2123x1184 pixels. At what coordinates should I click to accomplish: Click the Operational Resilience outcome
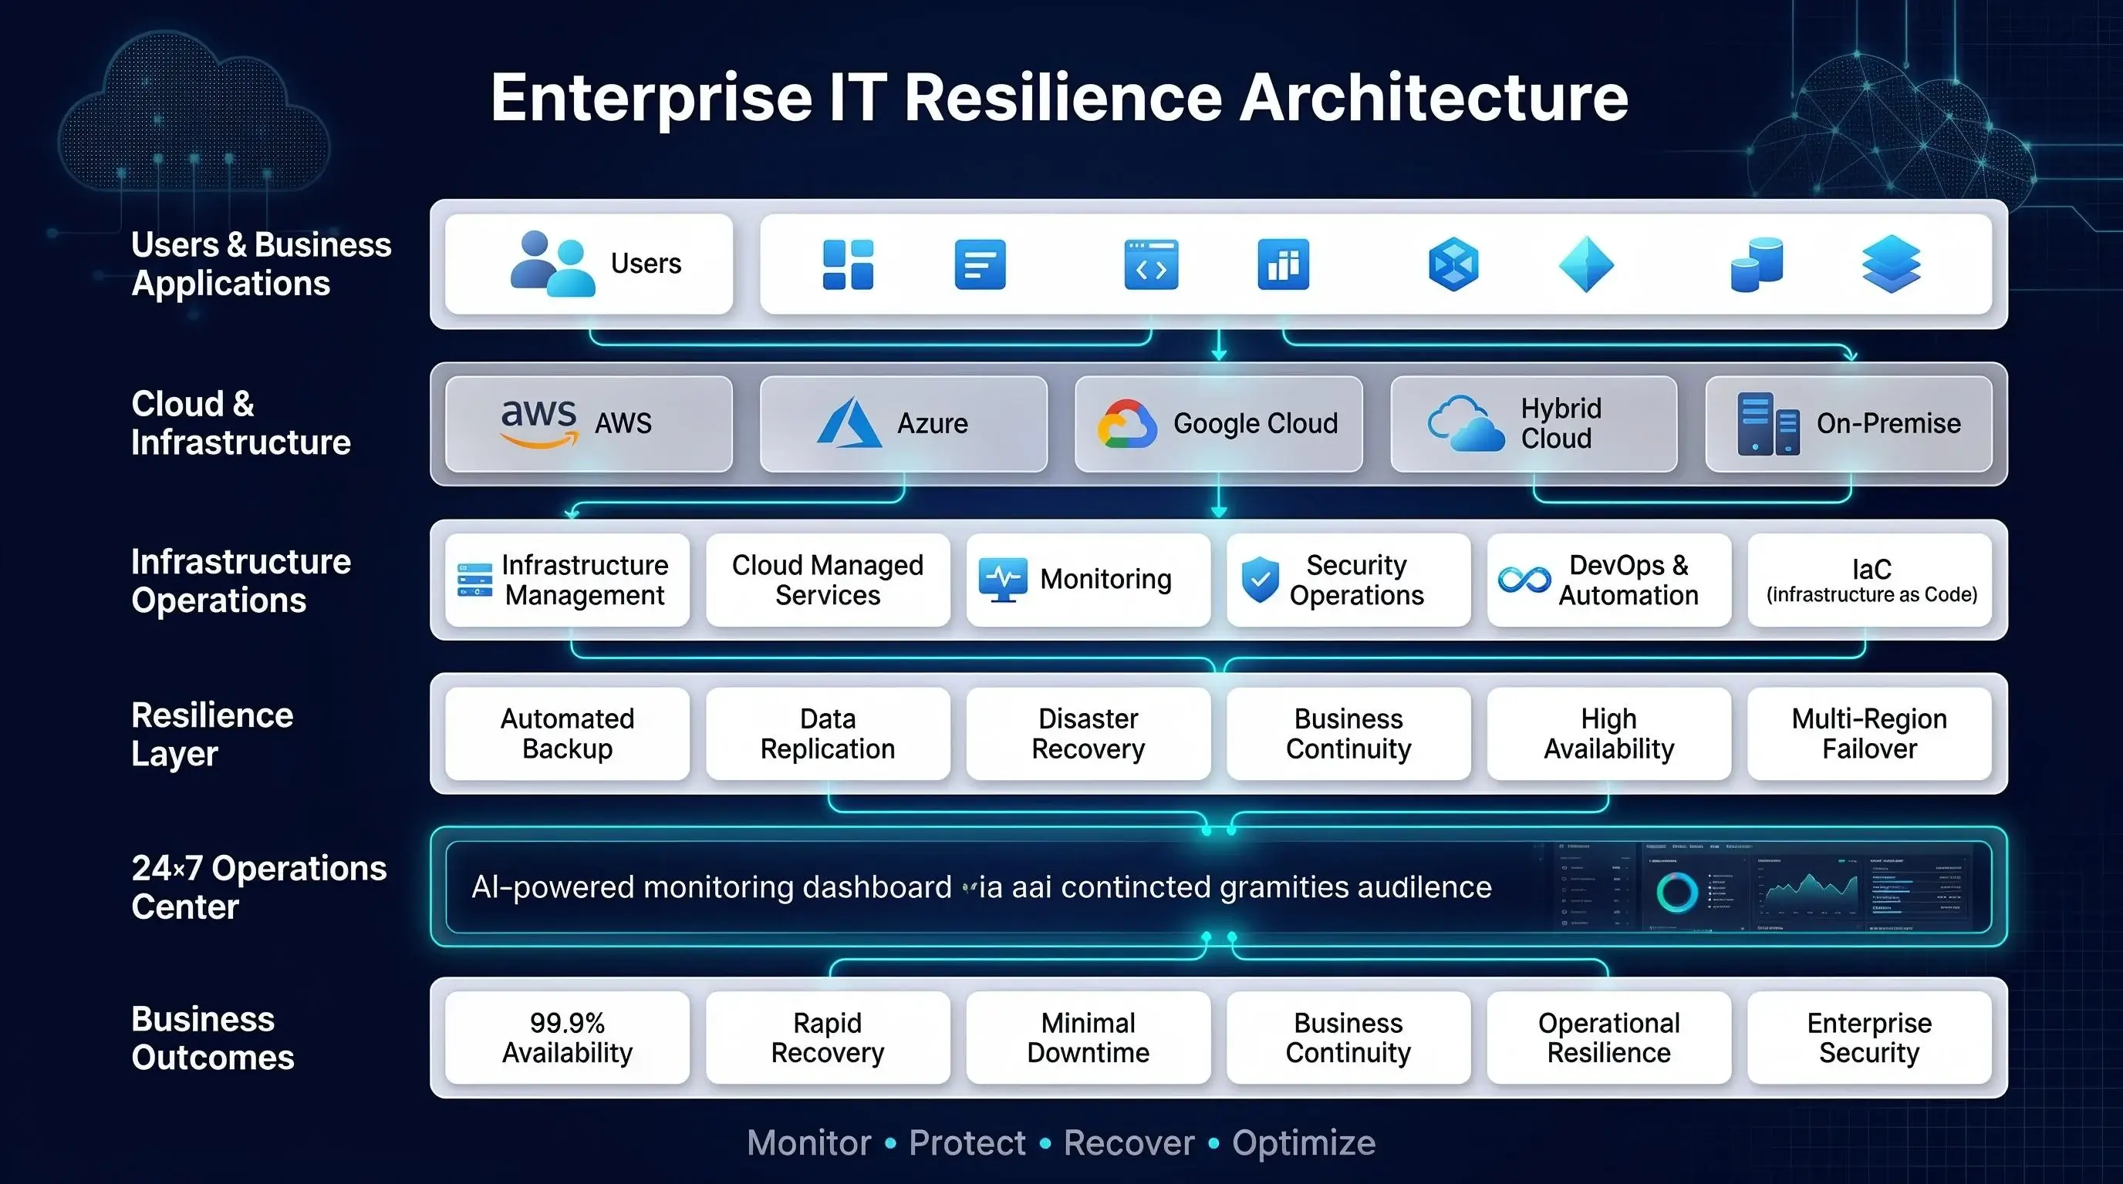[x=1608, y=1038]
